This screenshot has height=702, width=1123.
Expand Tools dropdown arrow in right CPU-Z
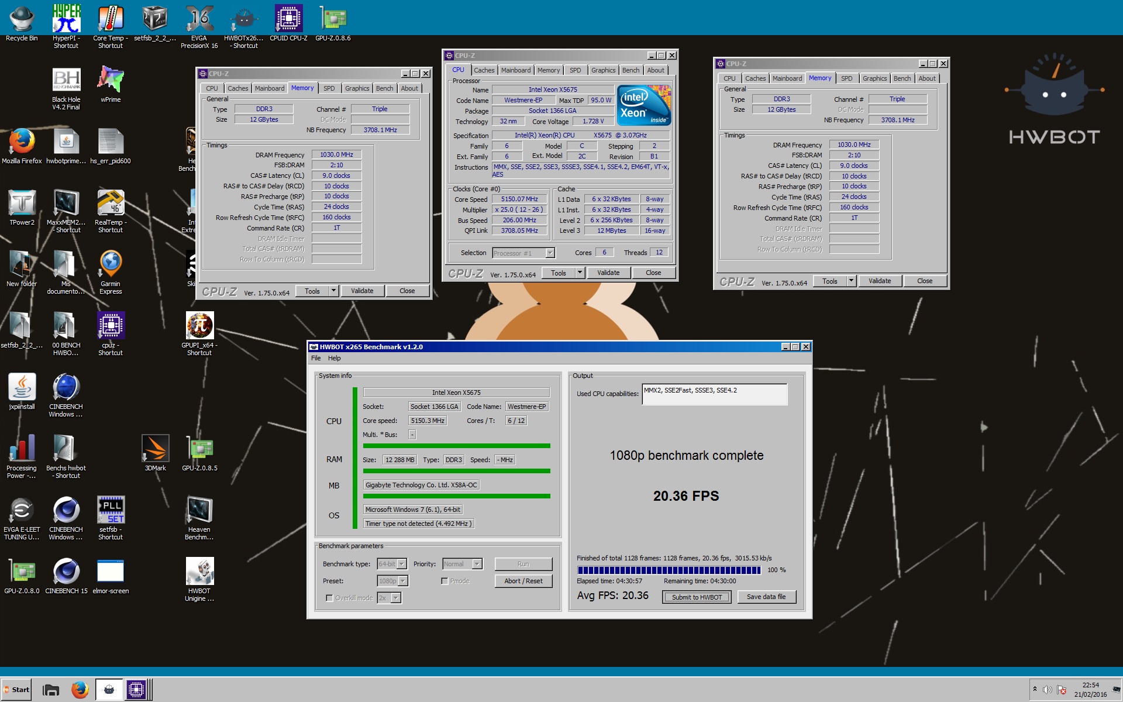point(851,281)
